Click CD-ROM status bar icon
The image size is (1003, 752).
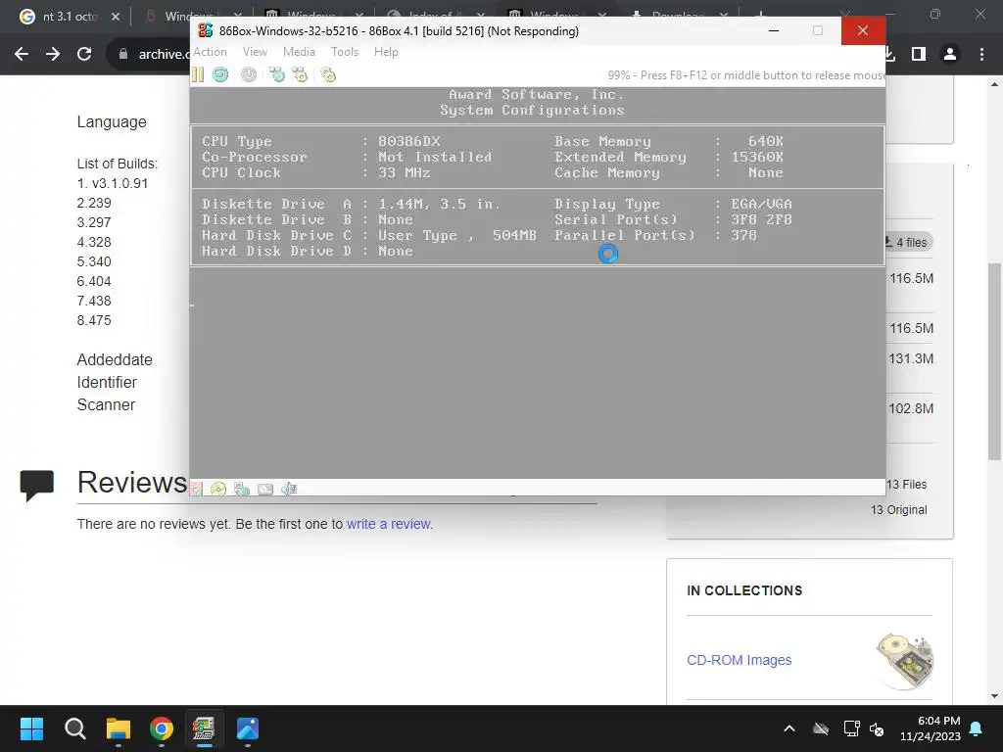(218, 490)
